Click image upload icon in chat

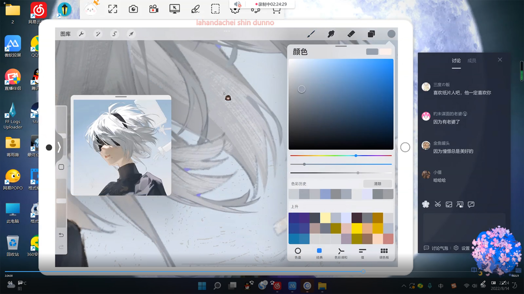coord(449,204)
